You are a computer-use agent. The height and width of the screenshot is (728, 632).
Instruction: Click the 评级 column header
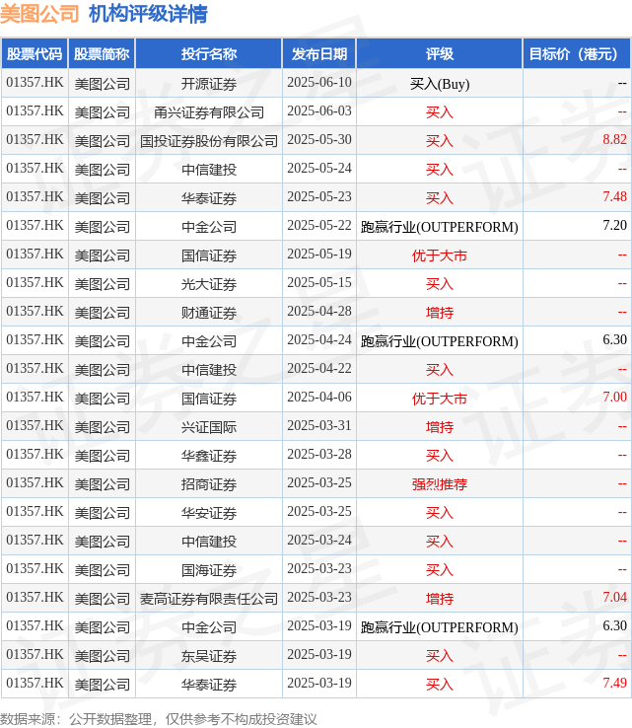click(x=440, y=54)
